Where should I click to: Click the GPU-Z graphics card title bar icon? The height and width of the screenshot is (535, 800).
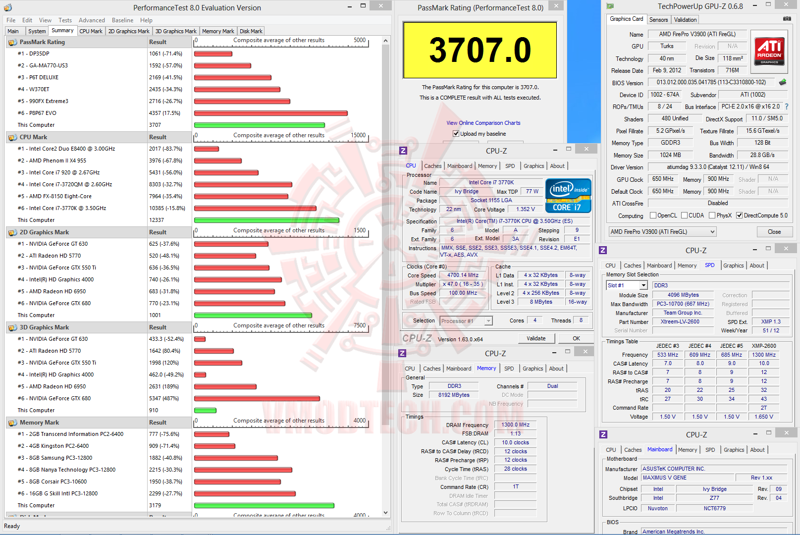point(610,6)
